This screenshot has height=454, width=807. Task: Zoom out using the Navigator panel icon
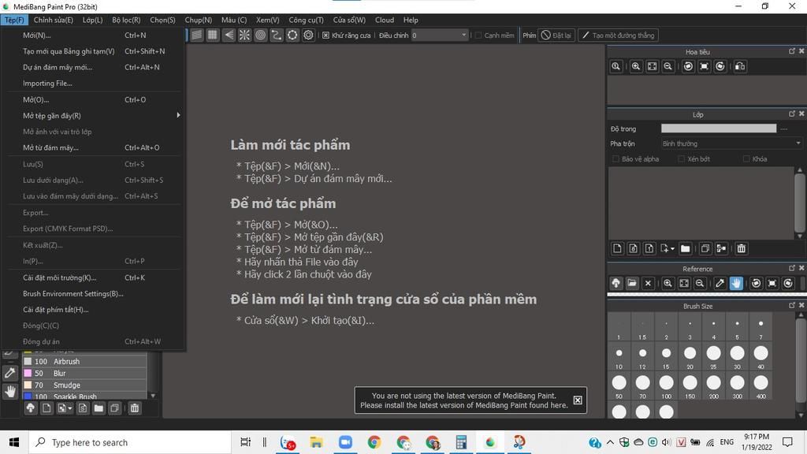point(668,66)
